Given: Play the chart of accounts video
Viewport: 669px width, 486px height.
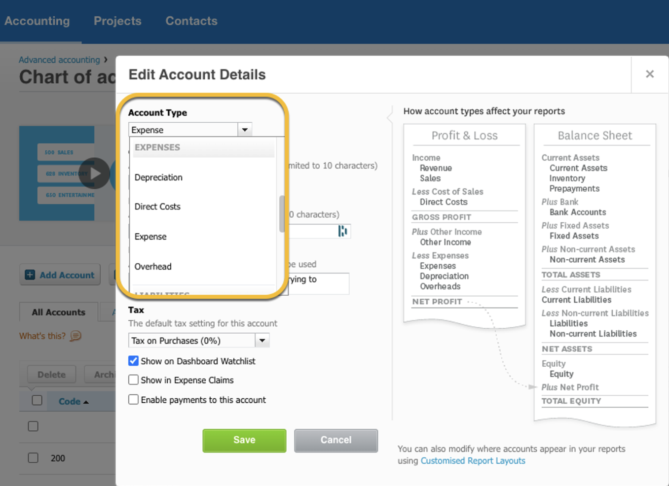Looking at the screenshot, I should 94,173.
